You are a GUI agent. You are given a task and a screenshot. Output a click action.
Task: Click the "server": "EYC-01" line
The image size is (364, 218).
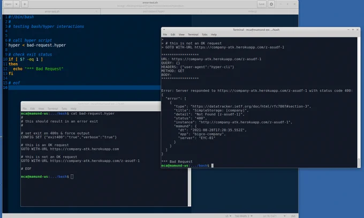[196, 138]
